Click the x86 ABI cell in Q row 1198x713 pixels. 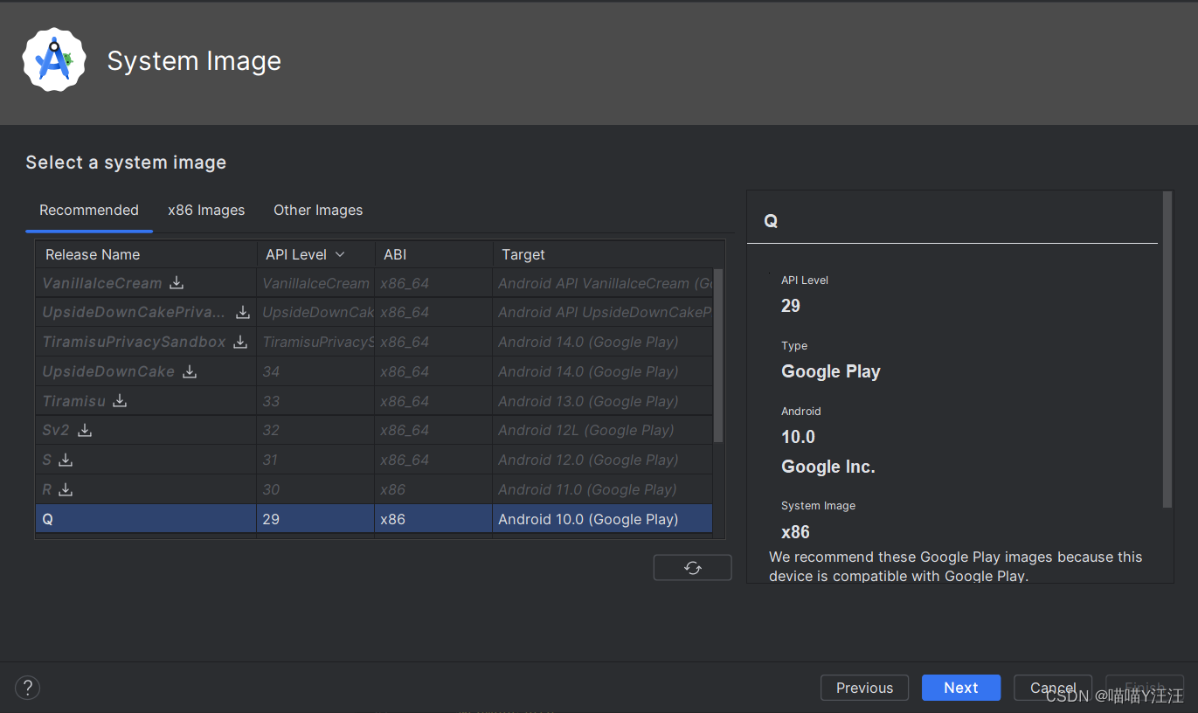point(433,519)
